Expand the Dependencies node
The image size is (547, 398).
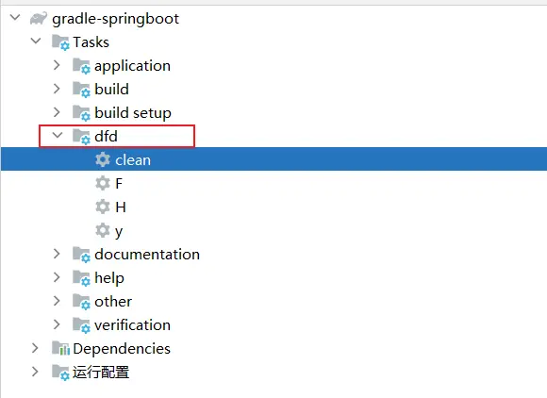pyautogui.click(x=35, y=348)
